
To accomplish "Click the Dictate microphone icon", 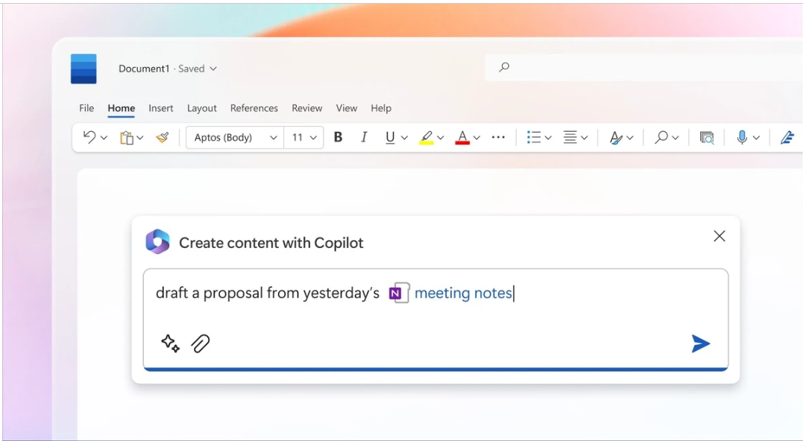I will pyautogui.click(x=742, y=137).
